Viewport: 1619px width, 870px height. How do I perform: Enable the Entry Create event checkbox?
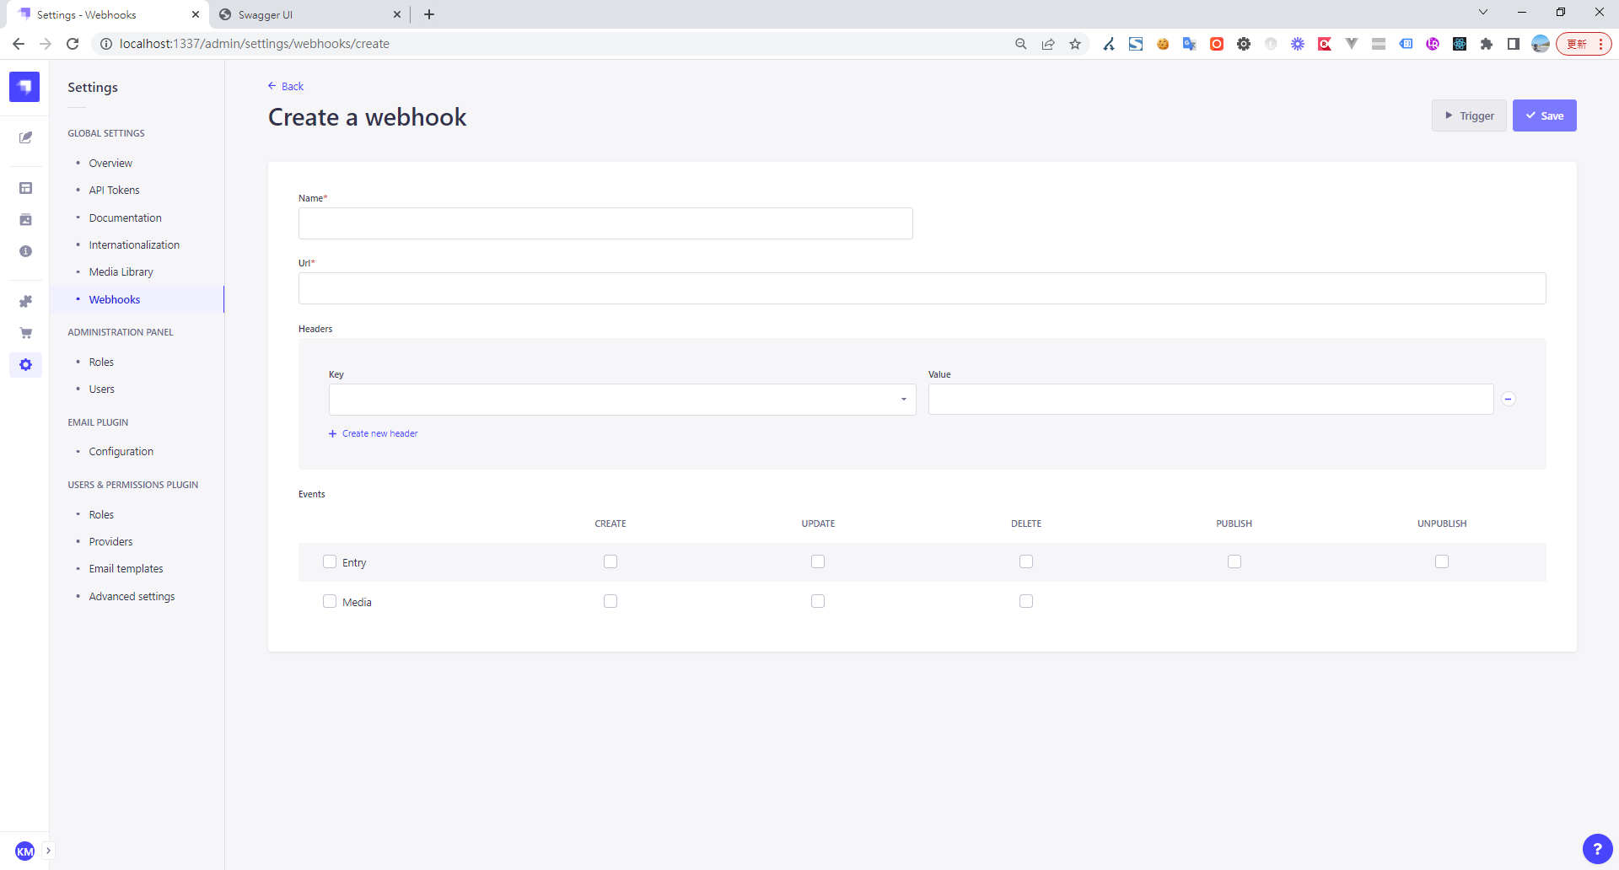(610, 561)
